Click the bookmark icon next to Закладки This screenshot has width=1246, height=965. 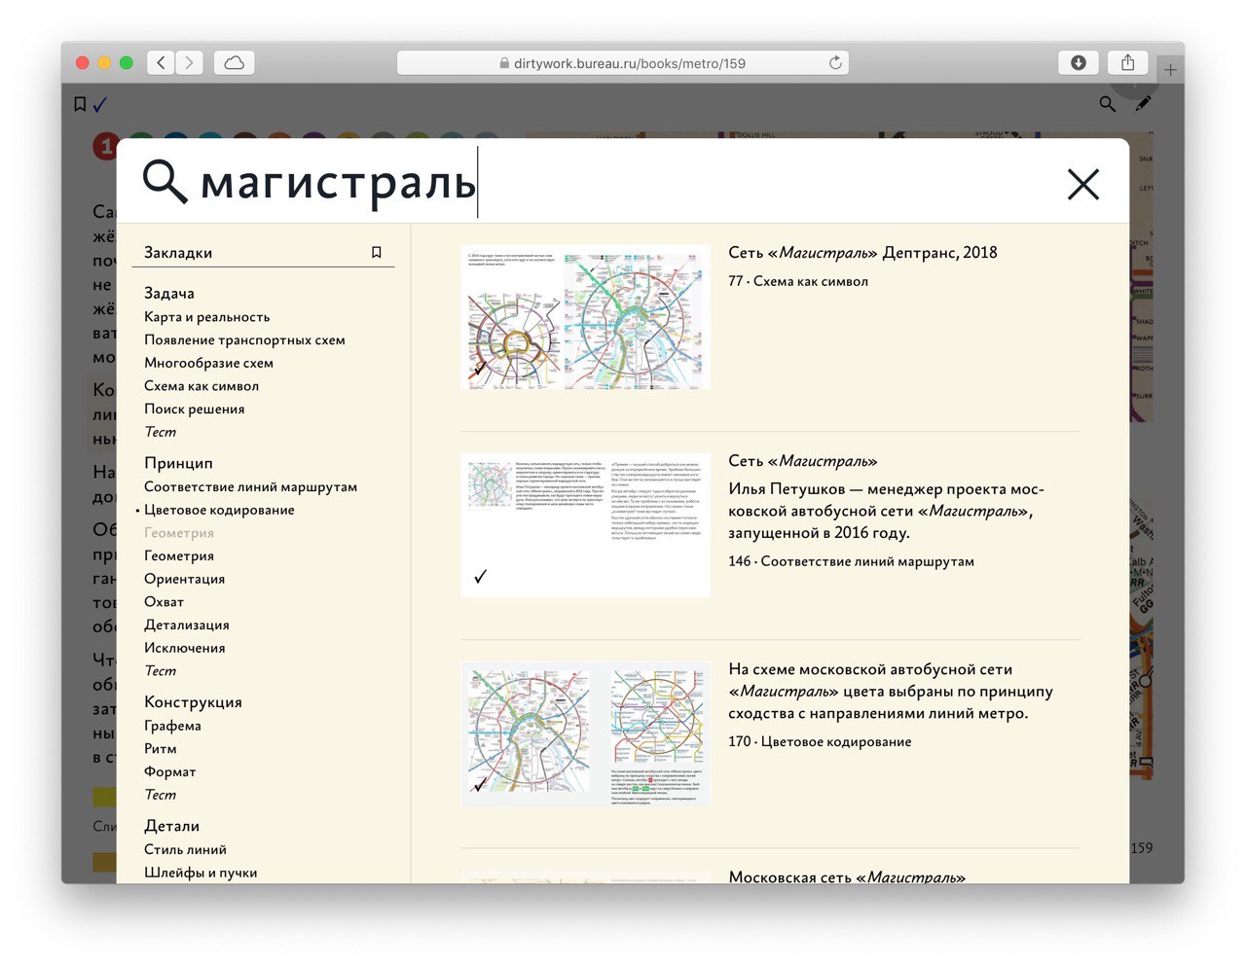(377, 252)
